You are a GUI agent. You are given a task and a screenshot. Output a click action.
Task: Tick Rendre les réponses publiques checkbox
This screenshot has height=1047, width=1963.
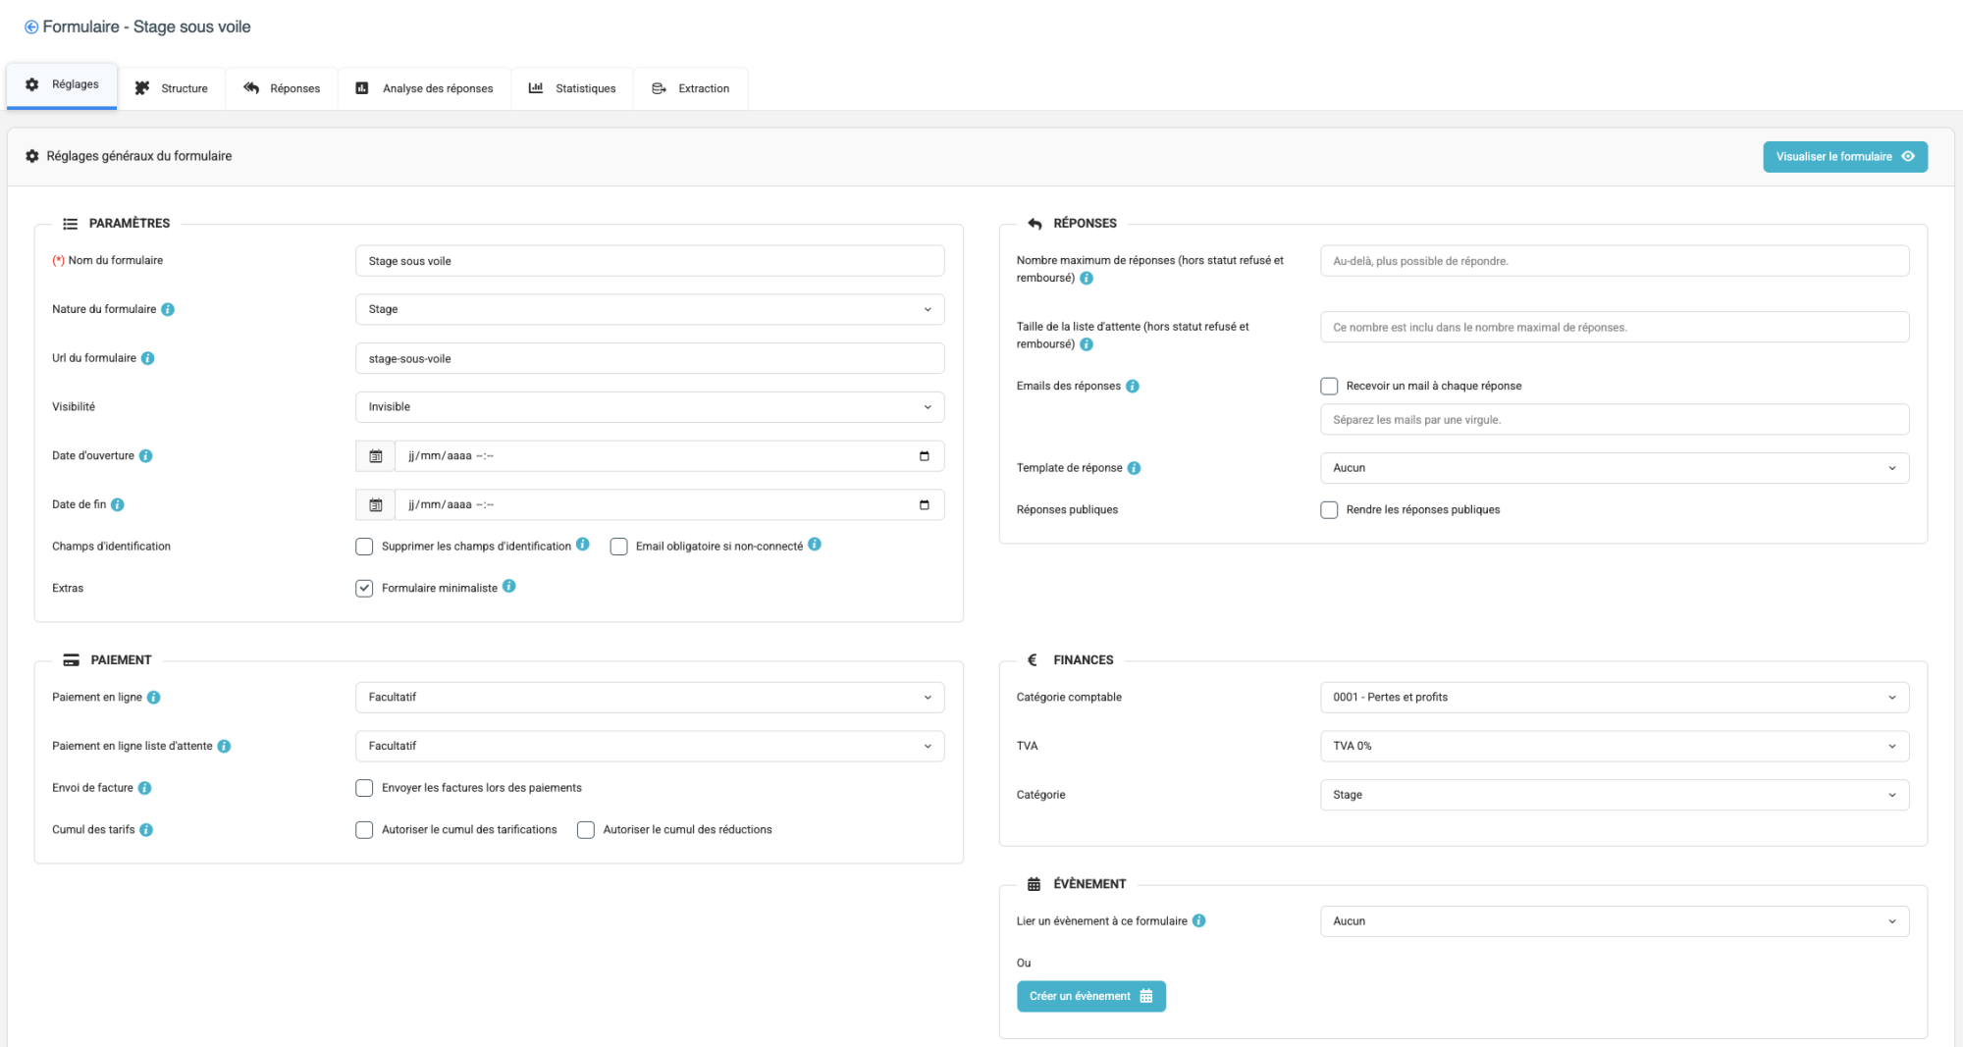tap(1329, 510)
